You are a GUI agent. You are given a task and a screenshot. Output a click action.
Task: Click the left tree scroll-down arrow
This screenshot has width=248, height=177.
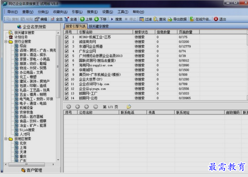58,160
